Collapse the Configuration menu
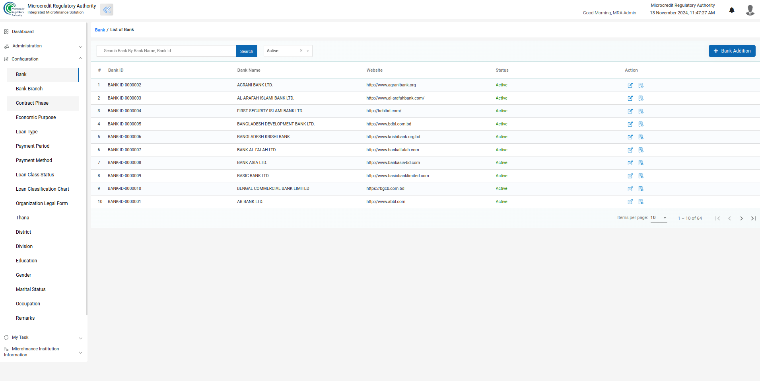The height and width of the screenshot is (381, 760). [x=43, y=59]
